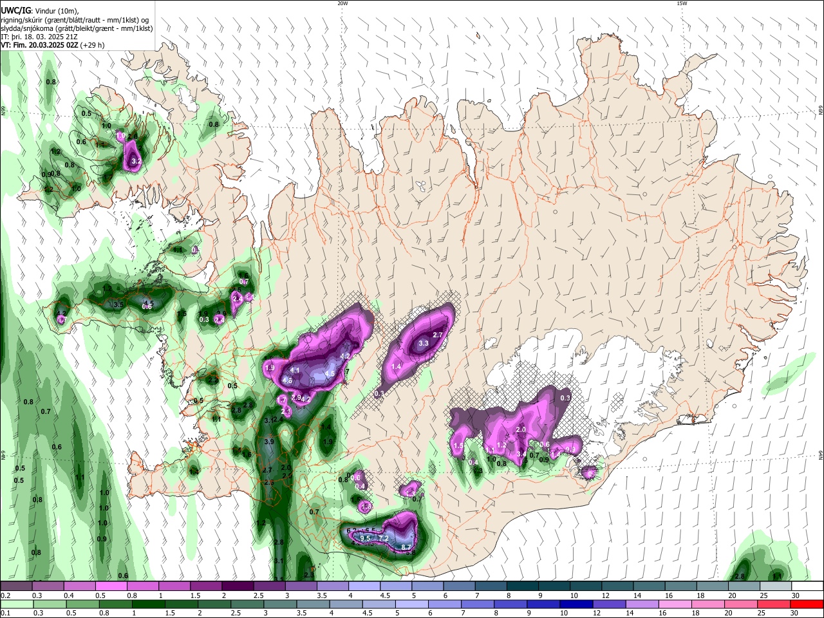Select the lightest green swatch between 0.1 and 0.3 in the lower legend
The image size is (824, 618).
pos(17,604)
